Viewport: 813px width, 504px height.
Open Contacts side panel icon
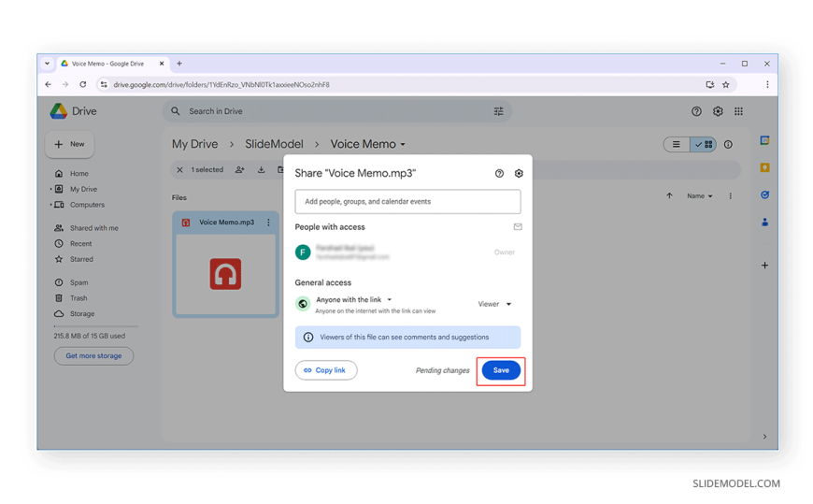(764, 223)
